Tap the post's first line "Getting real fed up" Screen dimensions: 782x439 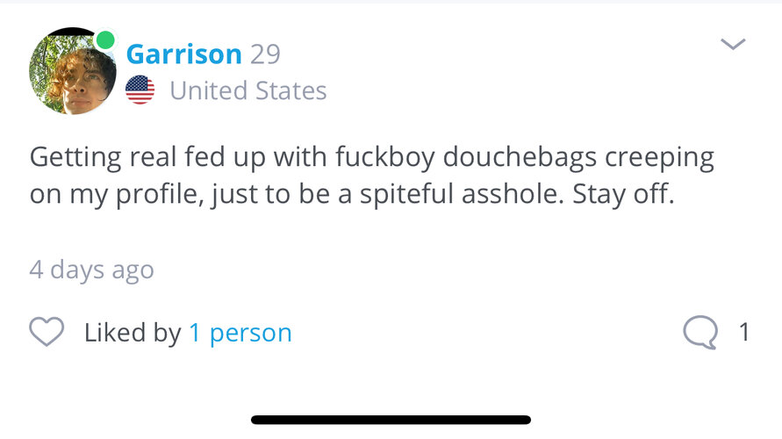click(147, 158)
